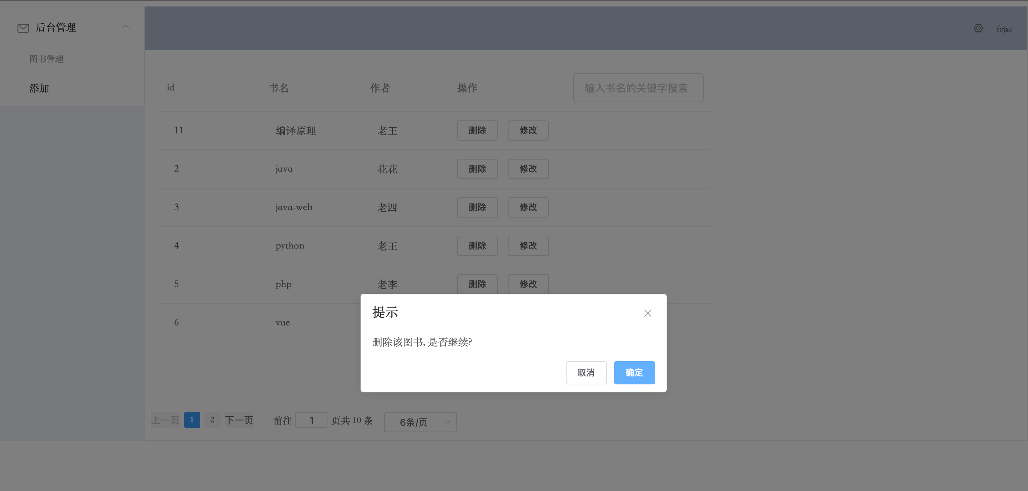This screenshot has width=1028, height=491.
Task: Open the 6条/页 page size dropdown
Action: (x=420, y=422)
